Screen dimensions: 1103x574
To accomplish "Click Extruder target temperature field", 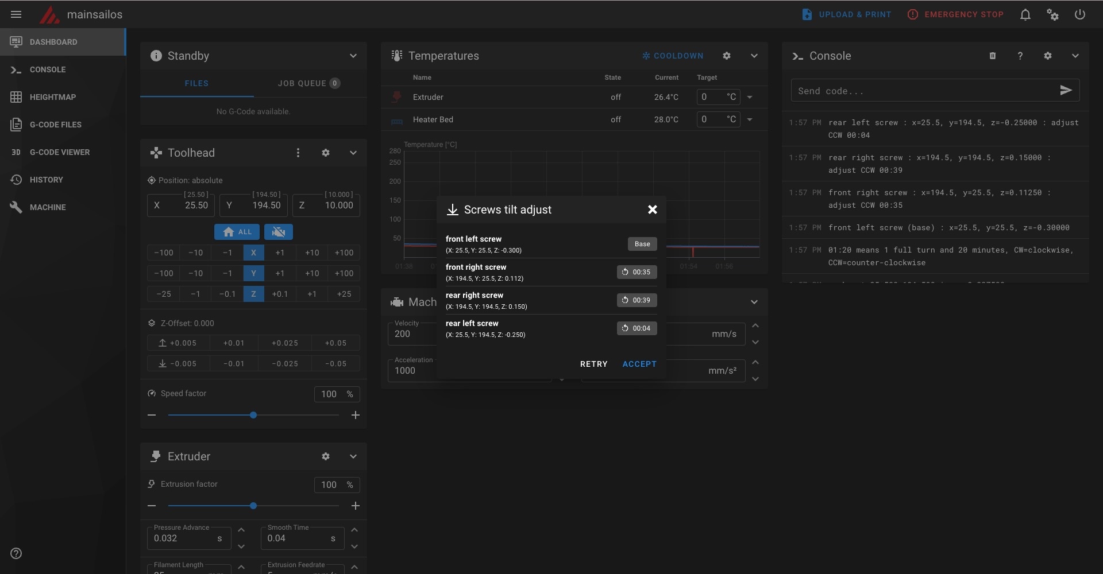I will click(718, 97).
